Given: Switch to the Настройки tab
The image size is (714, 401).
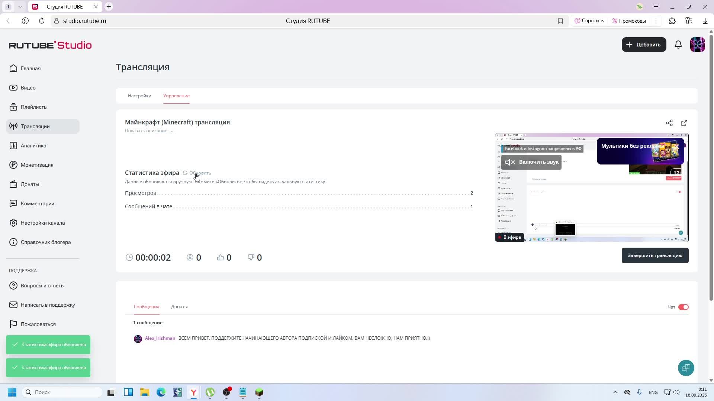Looking at the screenshot, I should click(139, 96).
